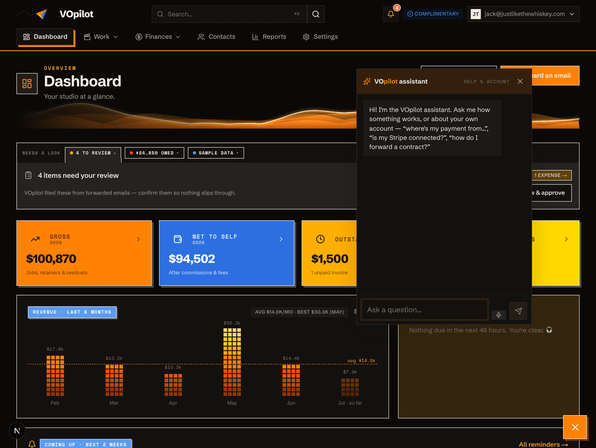Open the Gross card chevron
The width and height of the screenshot is (596, 448).
click(139, 239)
